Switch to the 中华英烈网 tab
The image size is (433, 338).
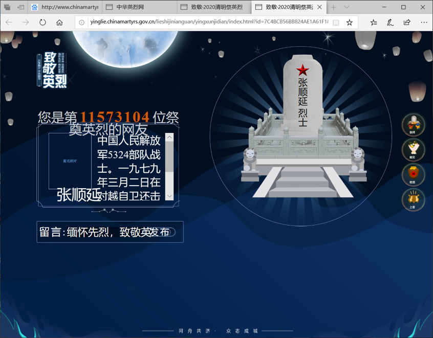tap(138, 7)
